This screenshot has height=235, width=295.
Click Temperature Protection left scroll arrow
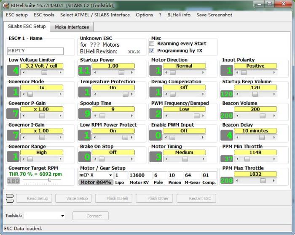[95, 94]
